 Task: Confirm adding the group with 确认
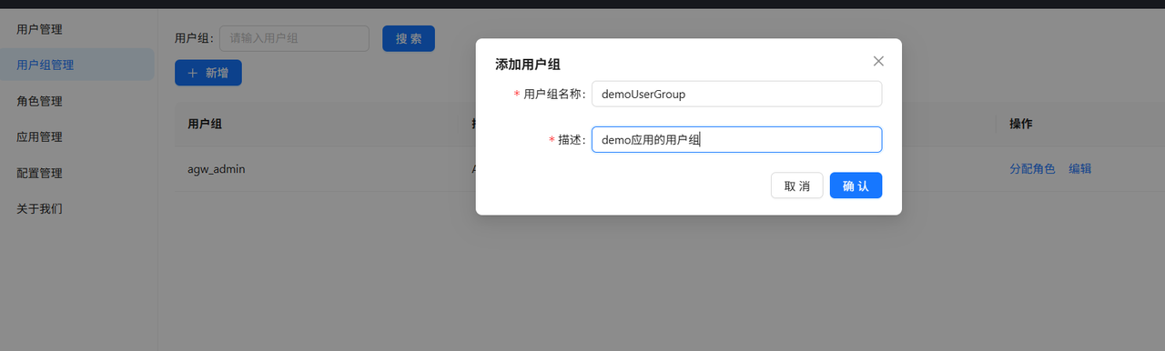pos(856,186)
